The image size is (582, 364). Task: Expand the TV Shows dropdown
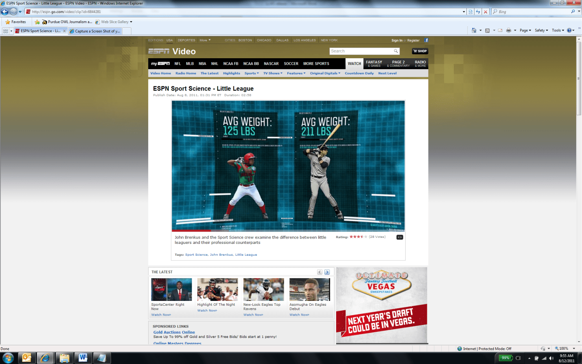coord(272,73)
